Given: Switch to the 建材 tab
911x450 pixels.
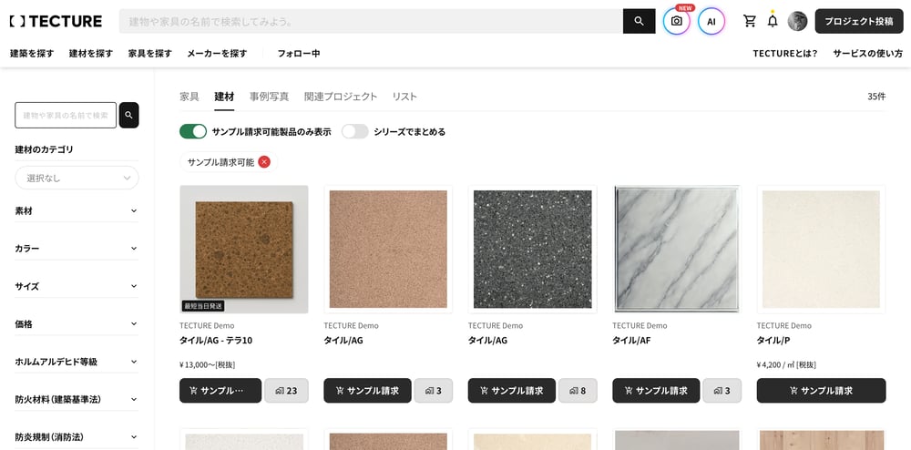Looking at the screenshot, I should pyautogui.click(x=224, y=97).
